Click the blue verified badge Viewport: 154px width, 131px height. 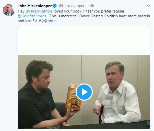point(55,6)
